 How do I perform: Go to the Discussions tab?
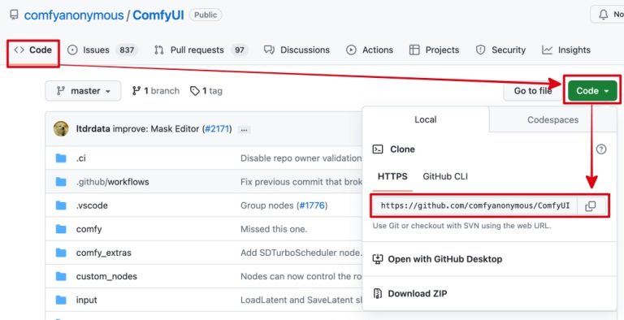pos(297,50)
